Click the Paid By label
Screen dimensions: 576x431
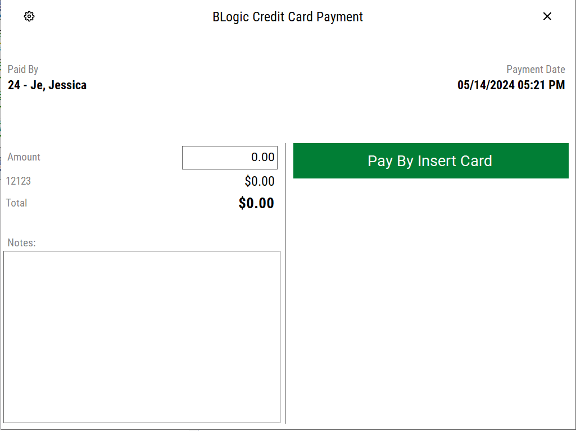23,70
